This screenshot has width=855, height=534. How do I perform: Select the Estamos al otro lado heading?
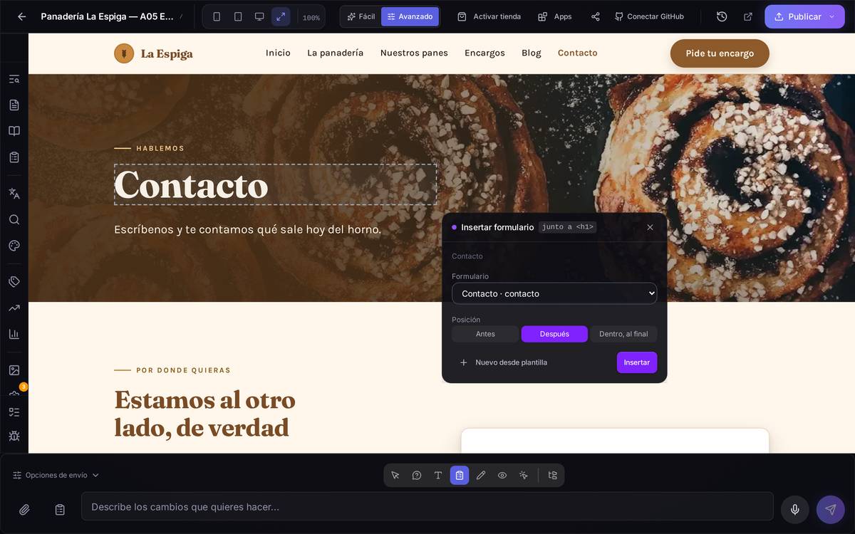click(x=205, y=413)
